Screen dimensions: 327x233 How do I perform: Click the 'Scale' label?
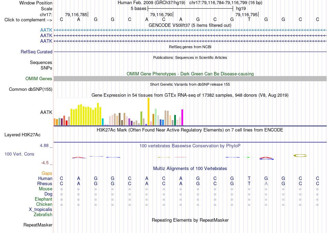coord(46,9)
